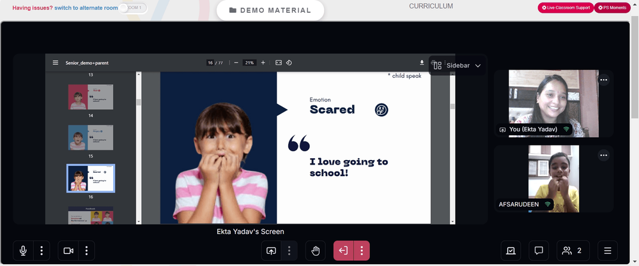The width and height of the screenshot is (639, 266).
Task: Open the chat panel
Action: [539, 251]
